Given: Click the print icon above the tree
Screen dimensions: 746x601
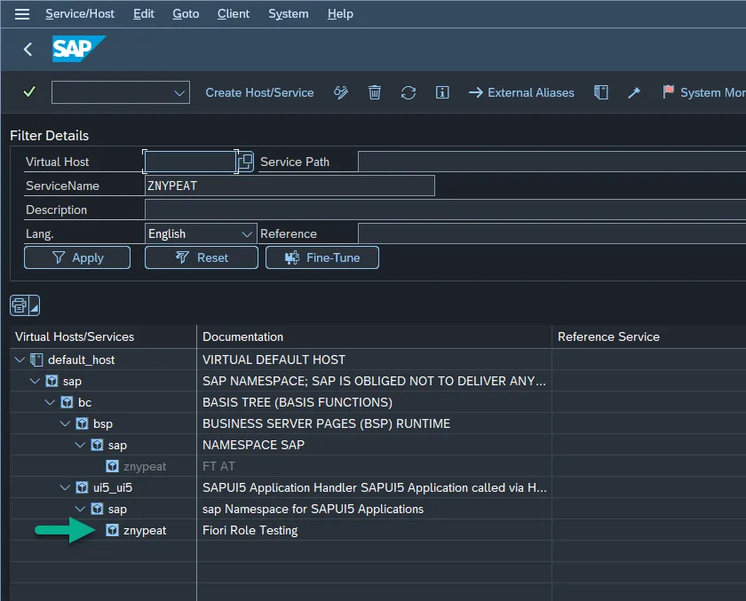Looking at the screenshot, I should tap(19, 305).
